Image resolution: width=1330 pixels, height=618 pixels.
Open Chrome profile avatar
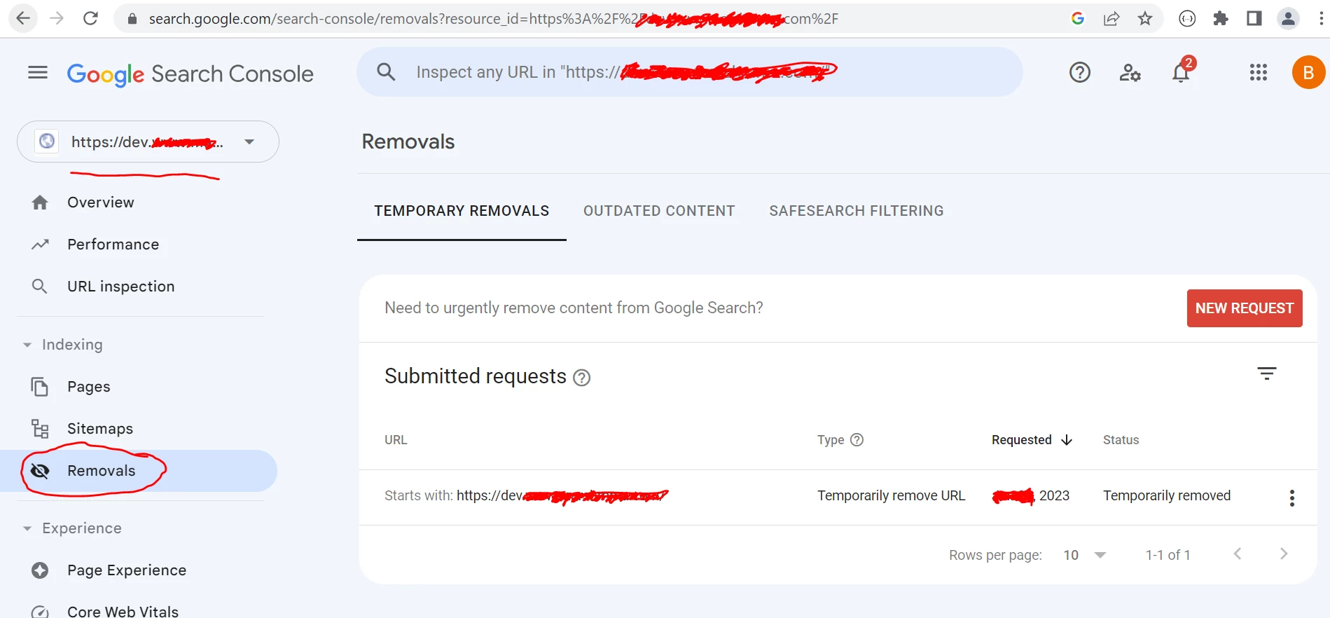tap(1288, 18)
